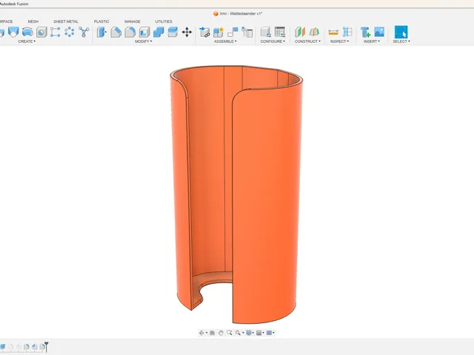Activate the Select tool
Image resolution: width=474 pixels, height=355 pixels.
pyautogui.click(x=401, y=32)
